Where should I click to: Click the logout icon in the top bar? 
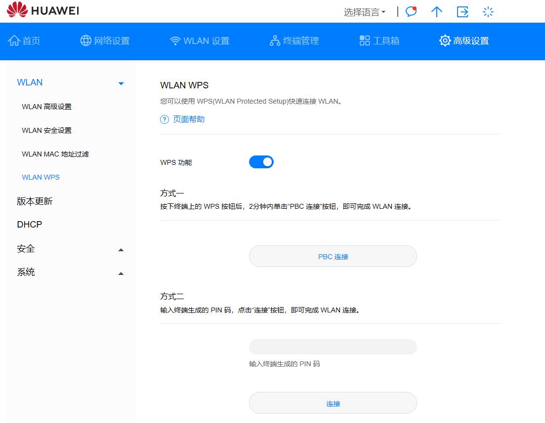click(462, 11)
